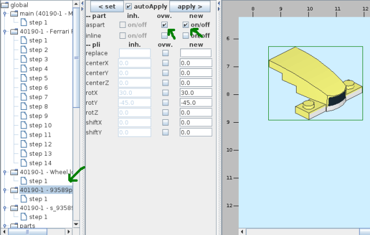This screenshot has height=235, width=370.
Task: Click the folder icon beside 40190-1 - Ferrari
Action: (14, 31)
